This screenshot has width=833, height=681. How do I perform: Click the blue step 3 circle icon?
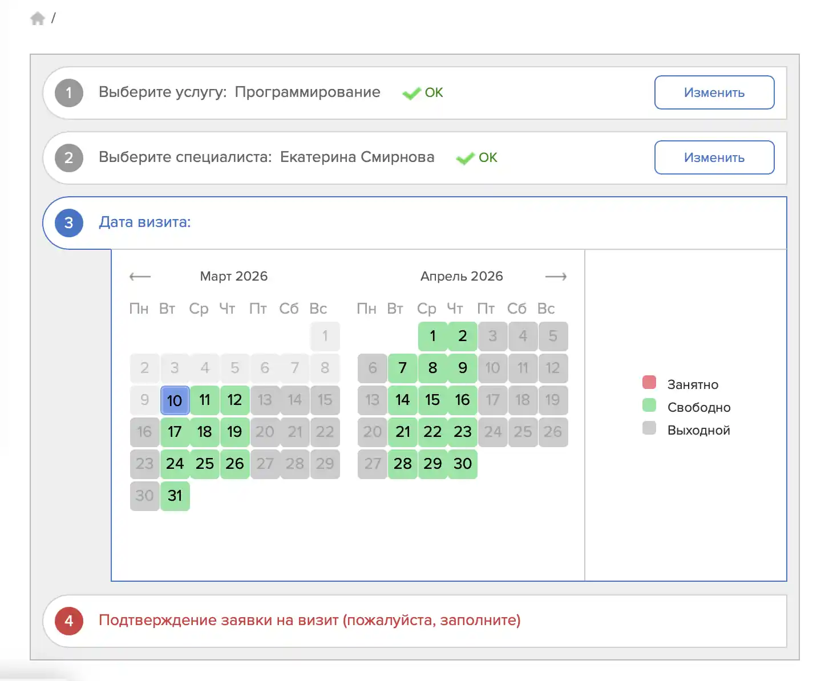click(x=68, y=223)
